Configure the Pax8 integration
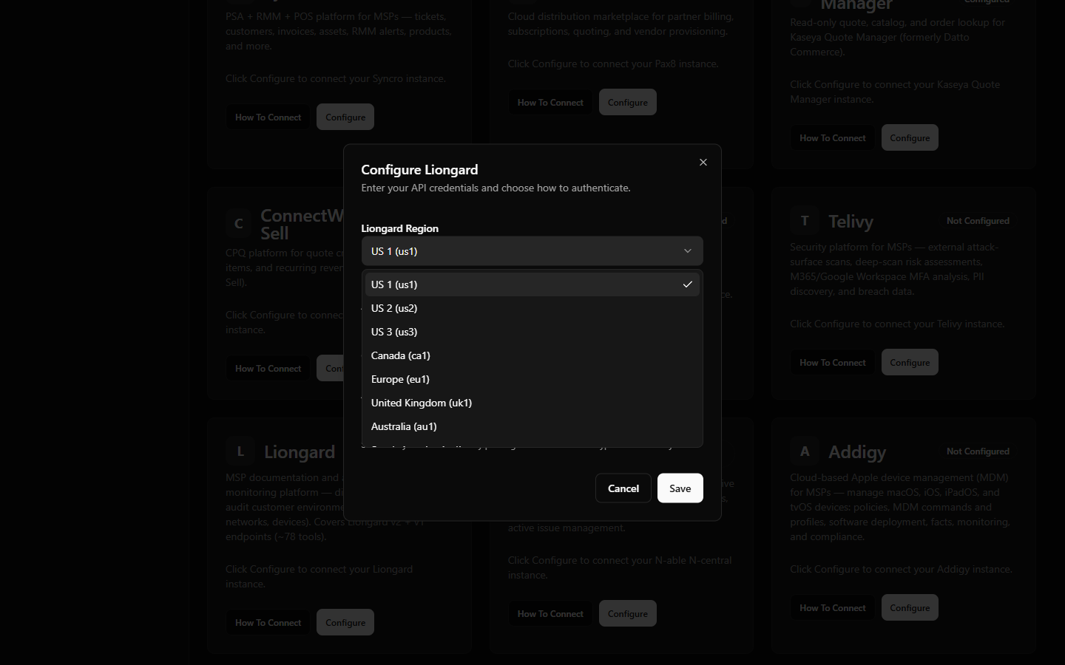 click(628, 102)
